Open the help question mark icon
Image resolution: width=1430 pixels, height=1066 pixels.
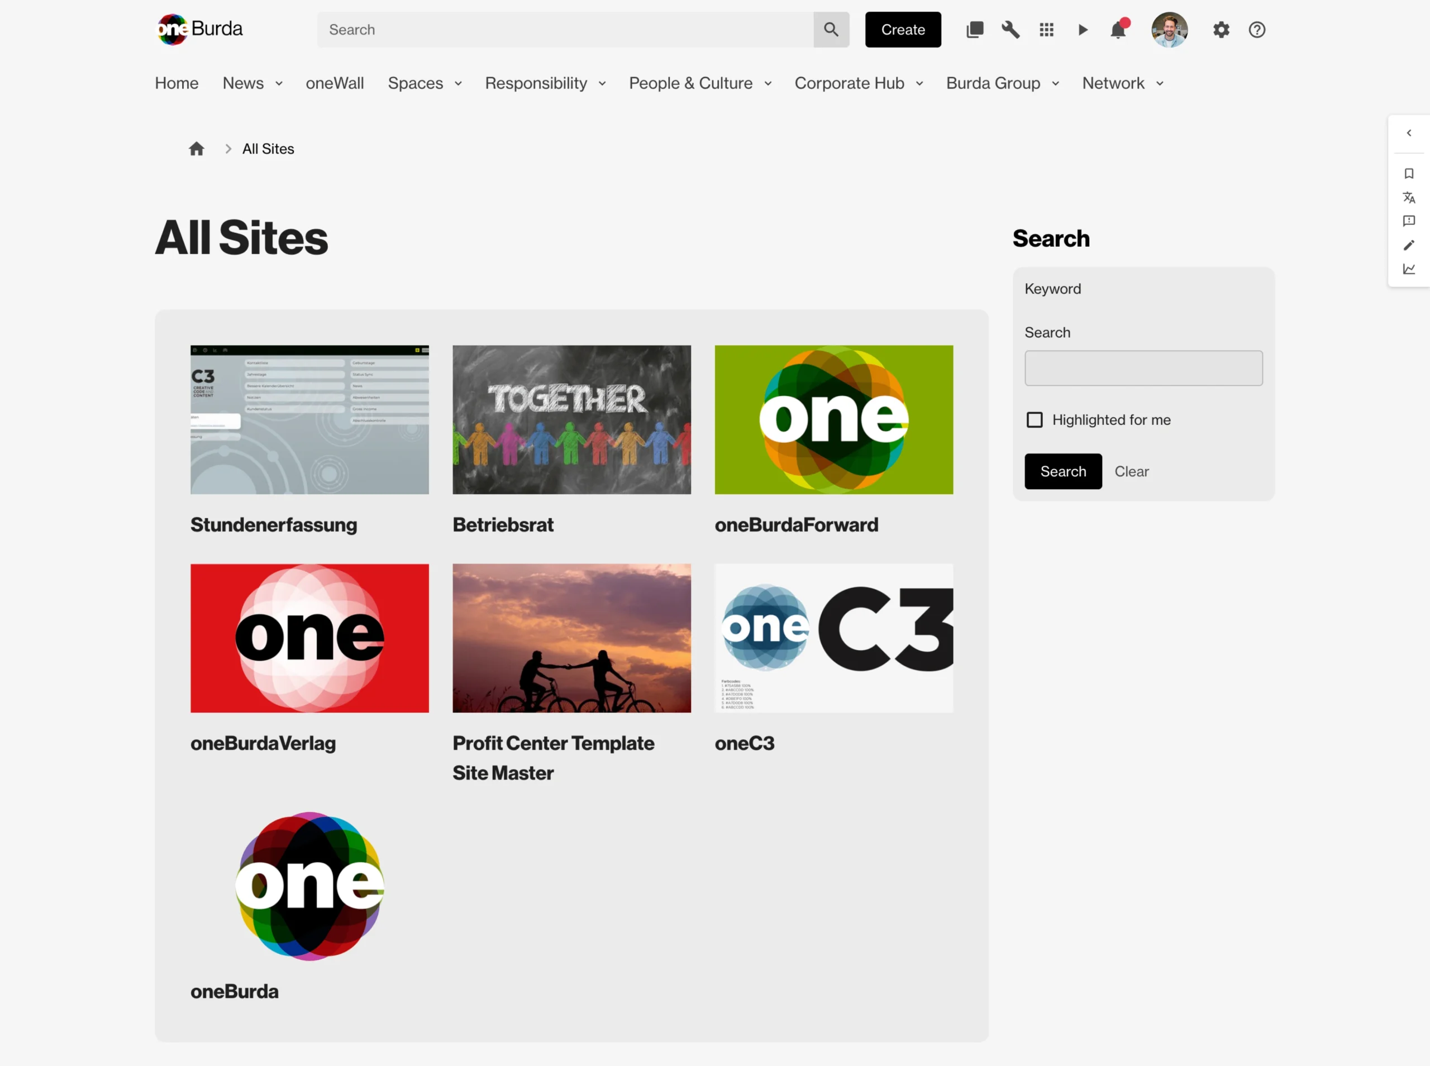[1256, 30]
